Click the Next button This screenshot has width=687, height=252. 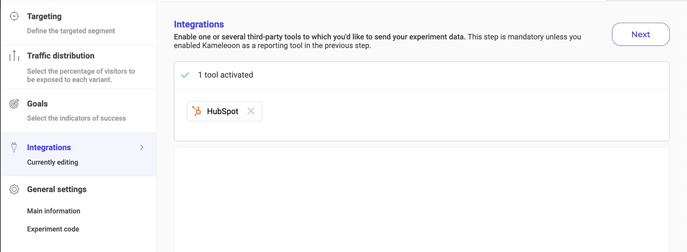tap(640, 34)
